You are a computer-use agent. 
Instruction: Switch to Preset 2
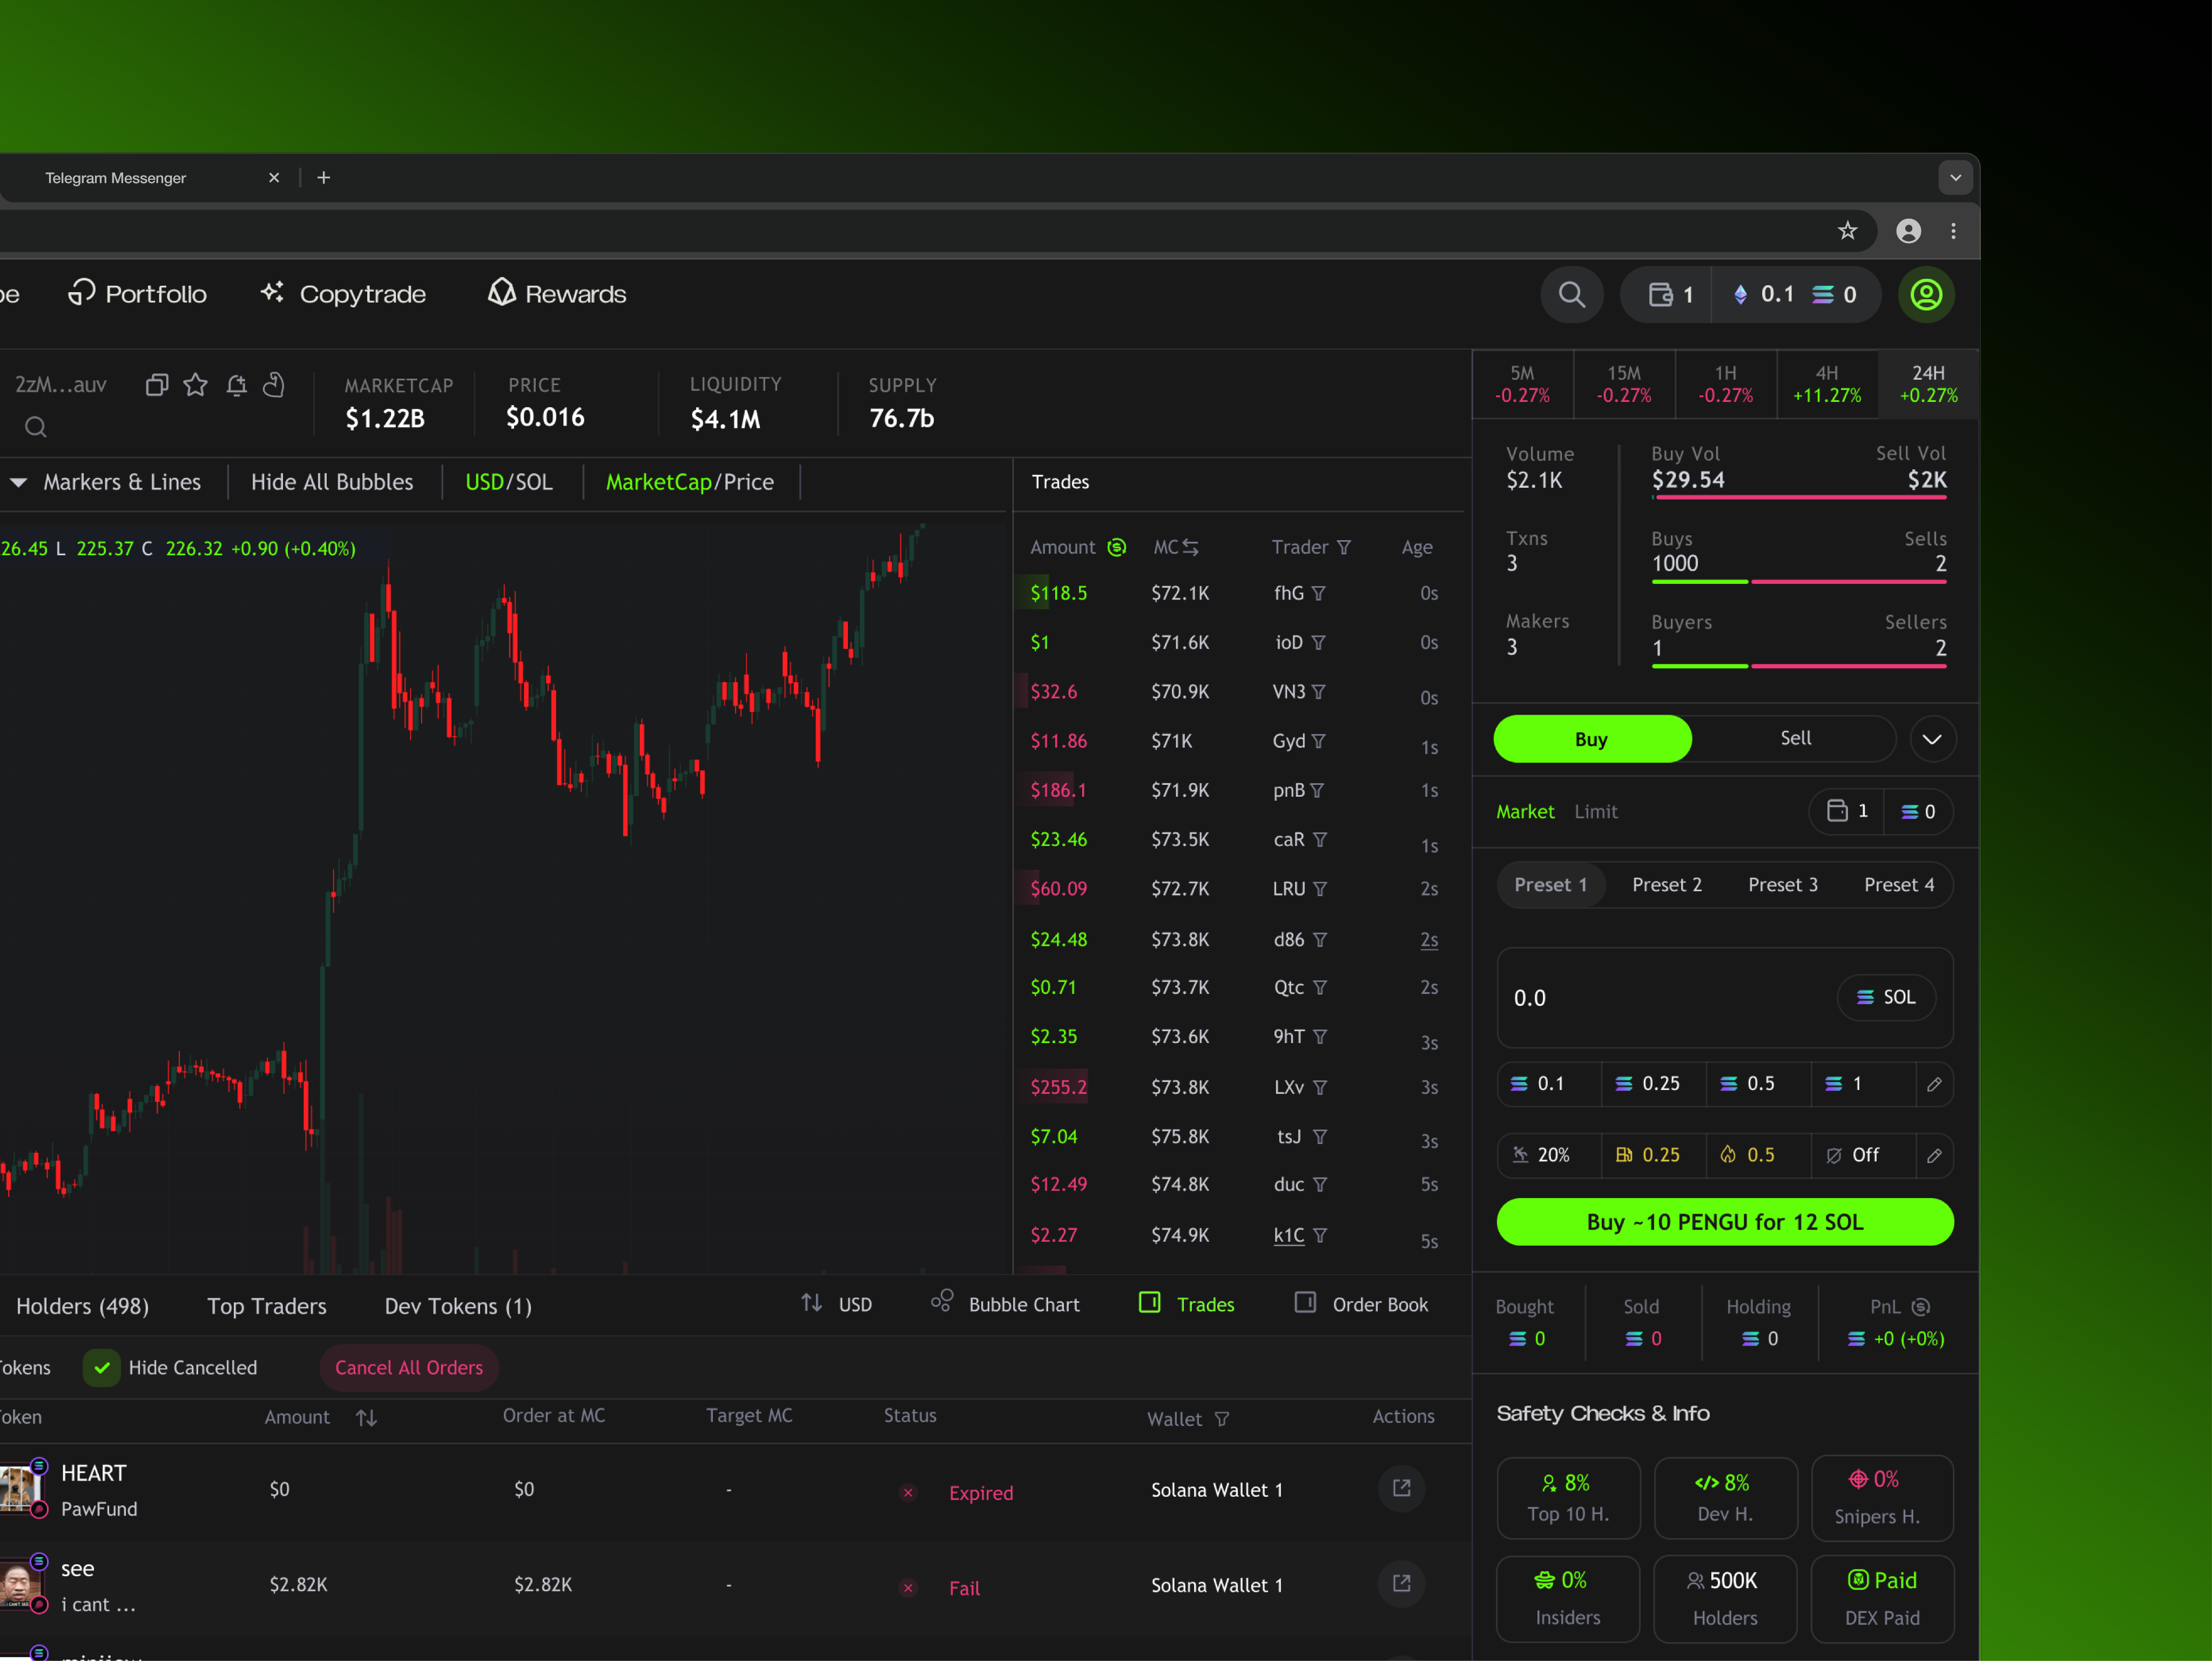(x=1666, y=884)
